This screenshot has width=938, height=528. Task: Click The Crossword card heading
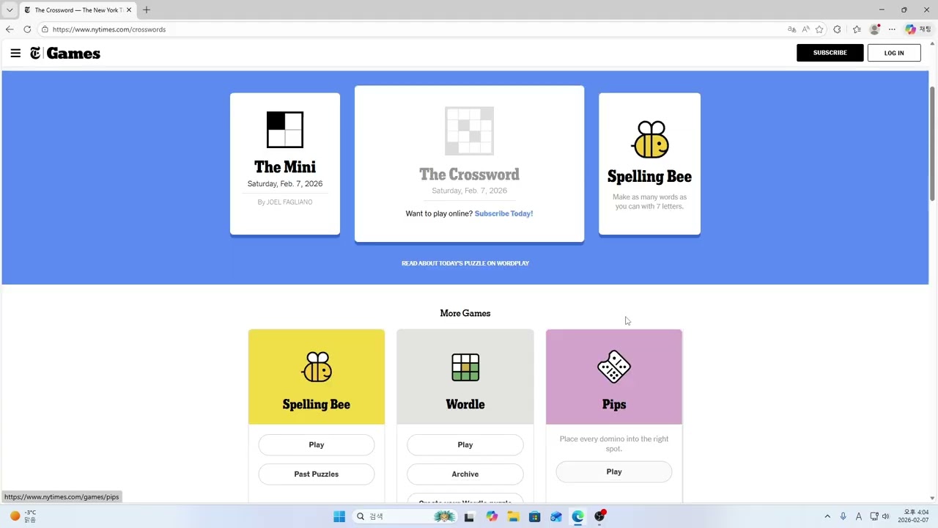(469, 175)
